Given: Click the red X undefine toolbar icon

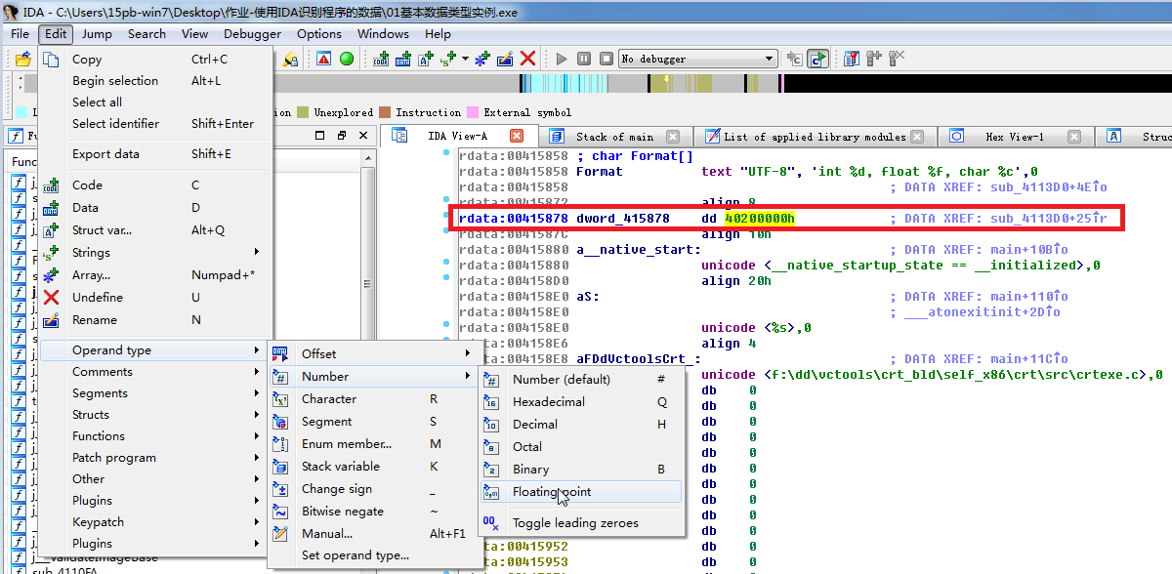Looking at the screenshot, I should (527, 59).
